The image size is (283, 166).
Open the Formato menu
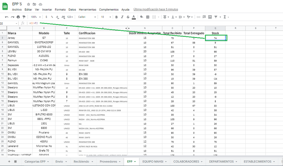pyautogui.click(x=60, y=10)
